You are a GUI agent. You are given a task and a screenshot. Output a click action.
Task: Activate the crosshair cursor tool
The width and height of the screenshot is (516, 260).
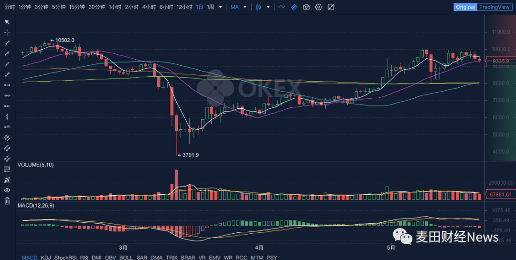pyautogui.click(x=7, y=32)
